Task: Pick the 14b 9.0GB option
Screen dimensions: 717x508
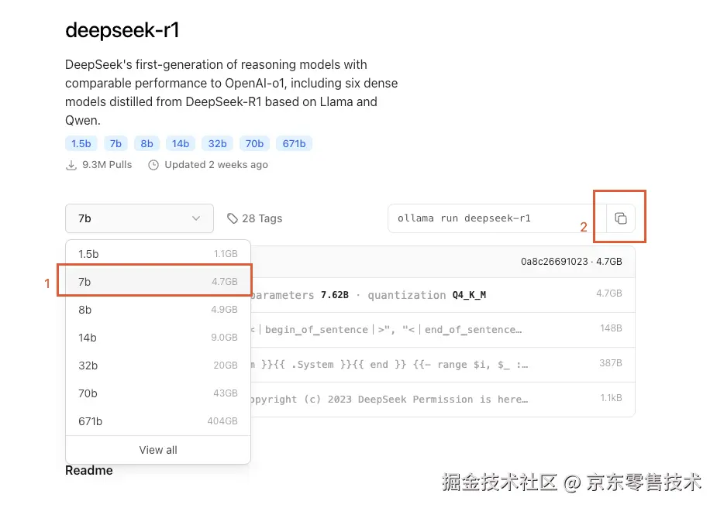Action: [x=158, y=337]
